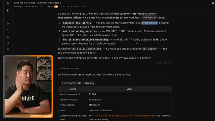Image resolution: width=215 pixels, height=121 pixels.
Task: Open the grid apps icon in sidebar
Action: click(x=8, y=30)
